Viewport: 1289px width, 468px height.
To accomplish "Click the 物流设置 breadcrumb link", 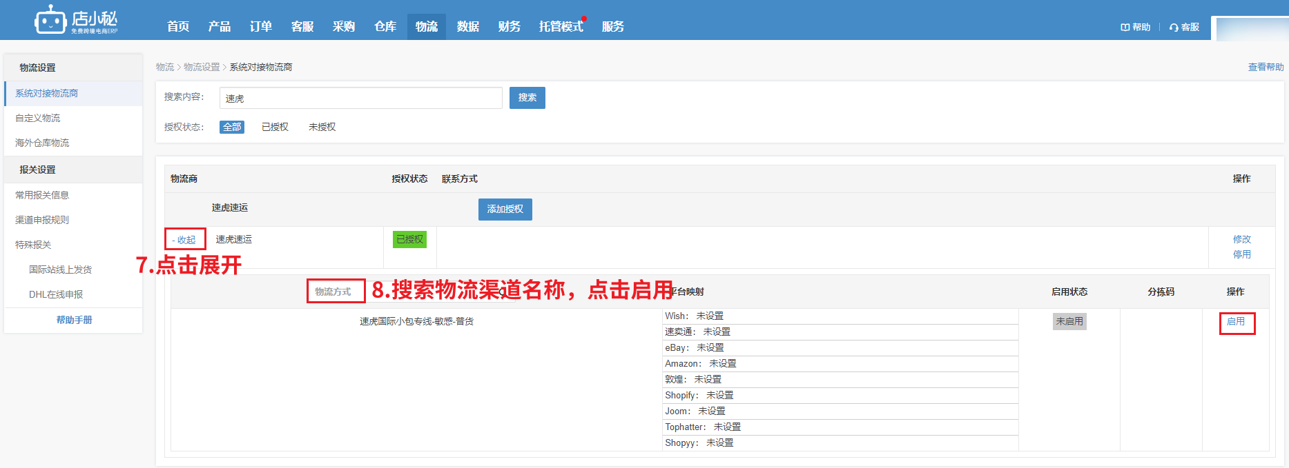I will [x=202, y=67].
